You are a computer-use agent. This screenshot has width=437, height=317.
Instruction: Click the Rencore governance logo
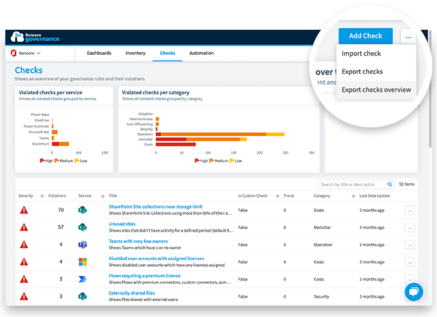[x=35, y=37]
